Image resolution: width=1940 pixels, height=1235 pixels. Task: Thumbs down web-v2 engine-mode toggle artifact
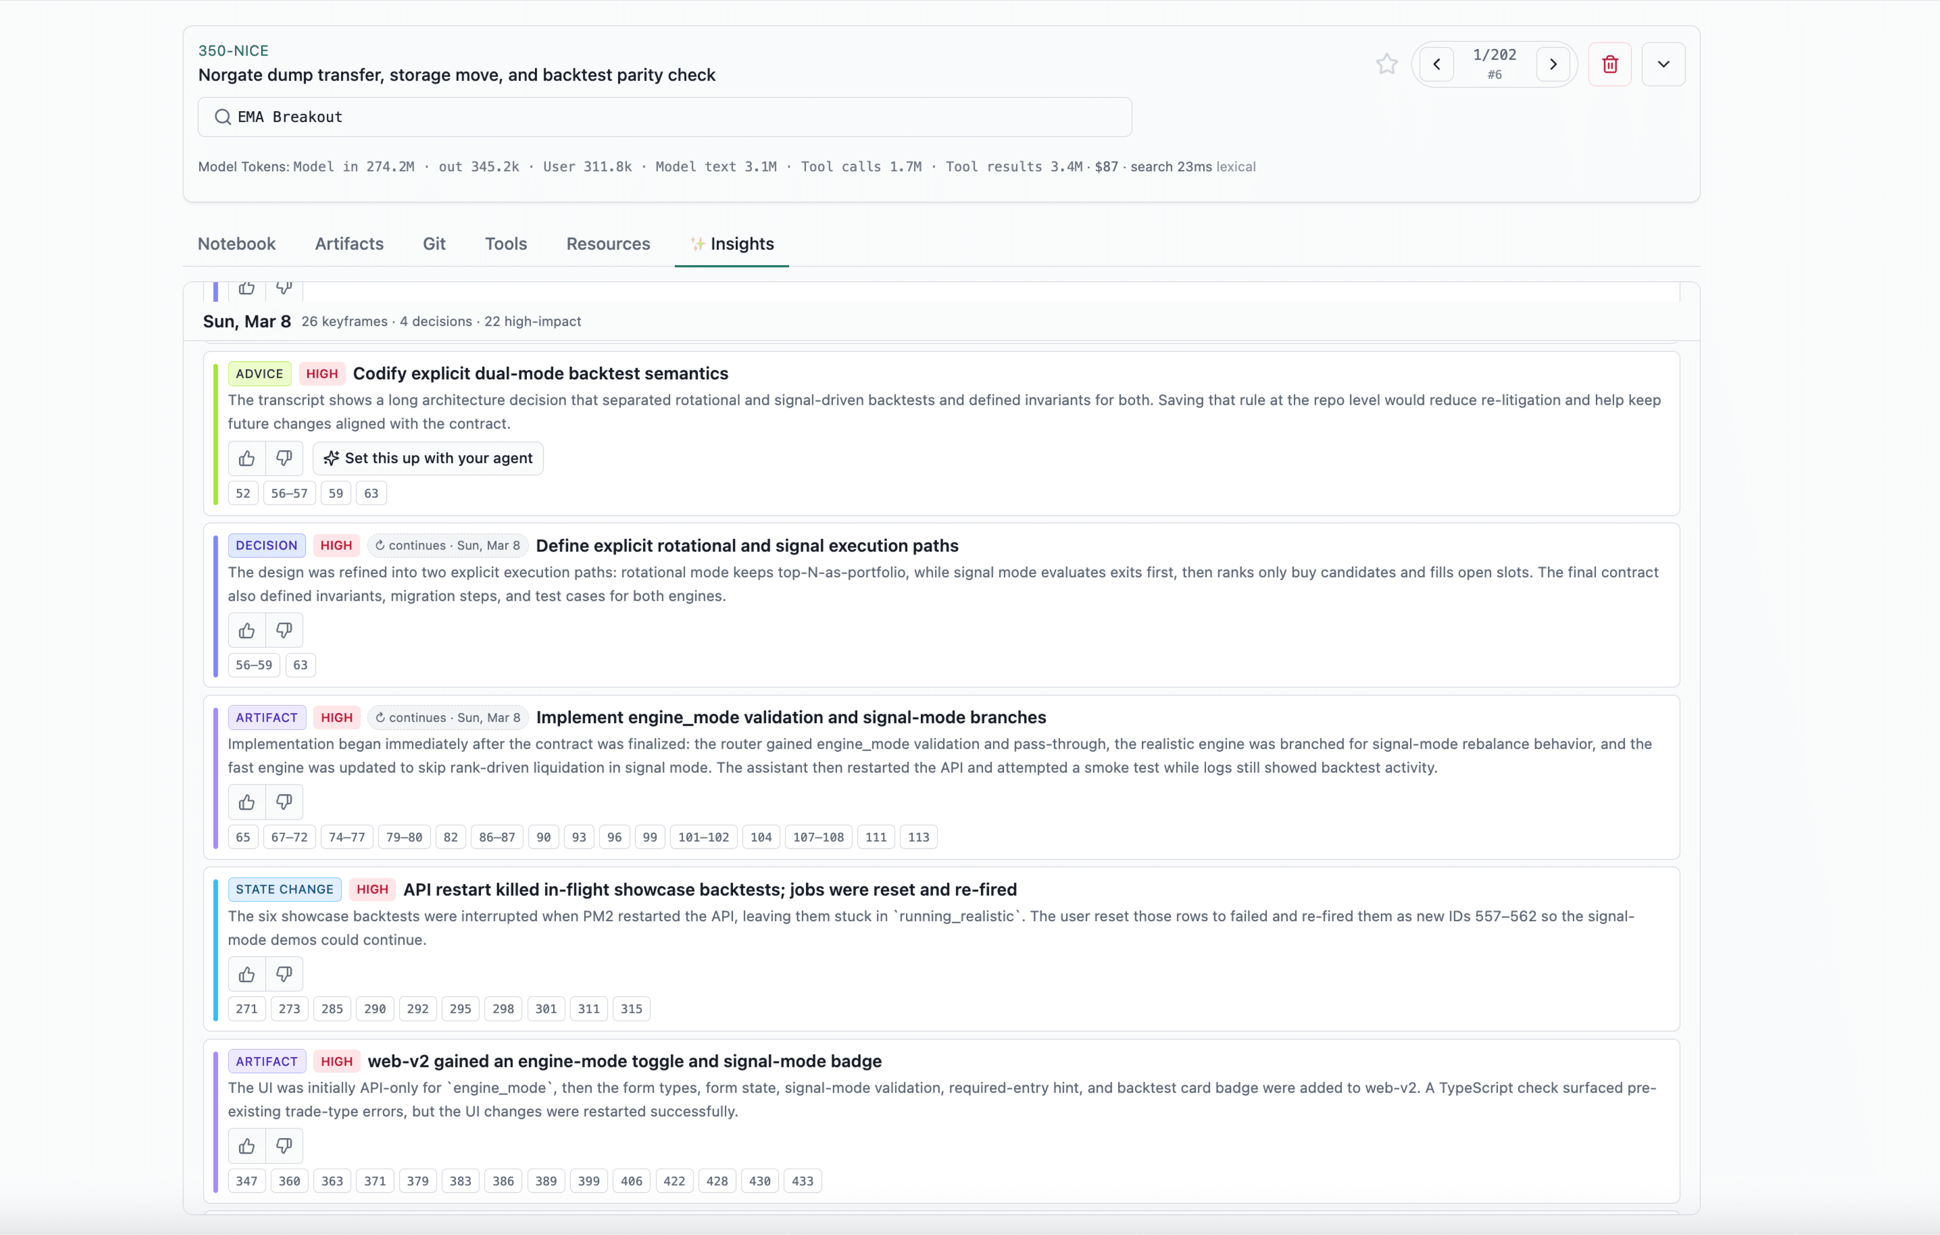click(x=283, y=1147)
